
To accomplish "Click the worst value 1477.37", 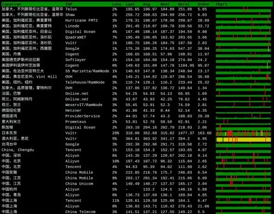I will pyautogui.click(x=186, y=133).
